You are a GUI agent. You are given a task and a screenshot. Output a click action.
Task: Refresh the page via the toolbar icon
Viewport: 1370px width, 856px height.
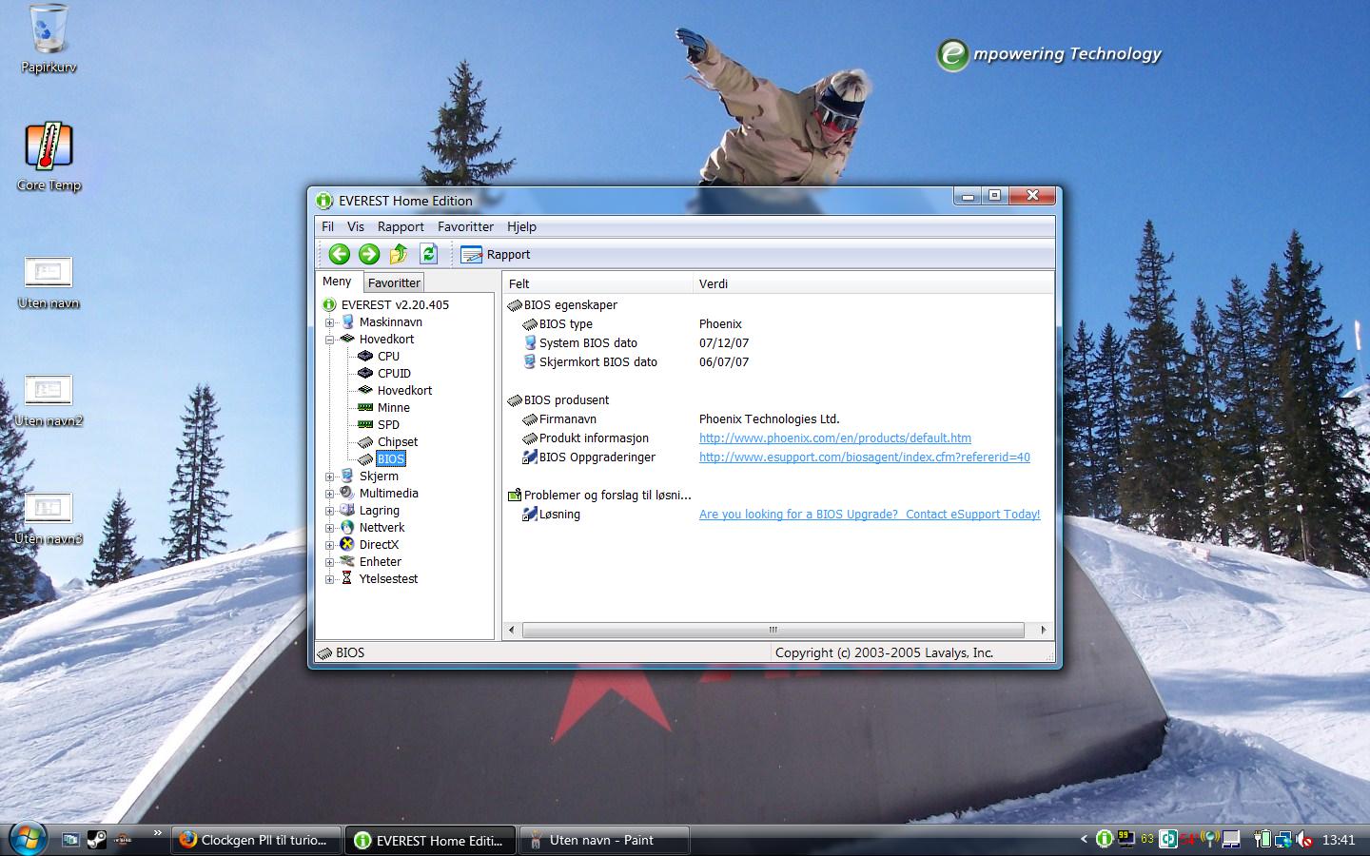[428, 254]
